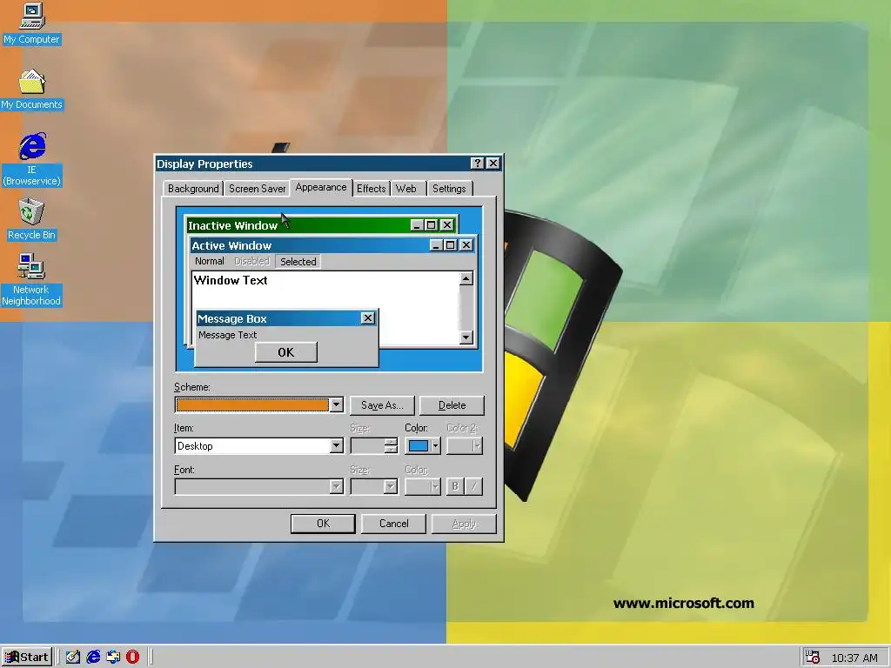Click the orange Scheme combo field
This screenshot has width=891, height=668.
pos(252,405)
